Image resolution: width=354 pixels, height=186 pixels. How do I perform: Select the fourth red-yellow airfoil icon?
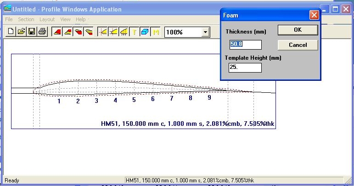click(x=89, y=32)
